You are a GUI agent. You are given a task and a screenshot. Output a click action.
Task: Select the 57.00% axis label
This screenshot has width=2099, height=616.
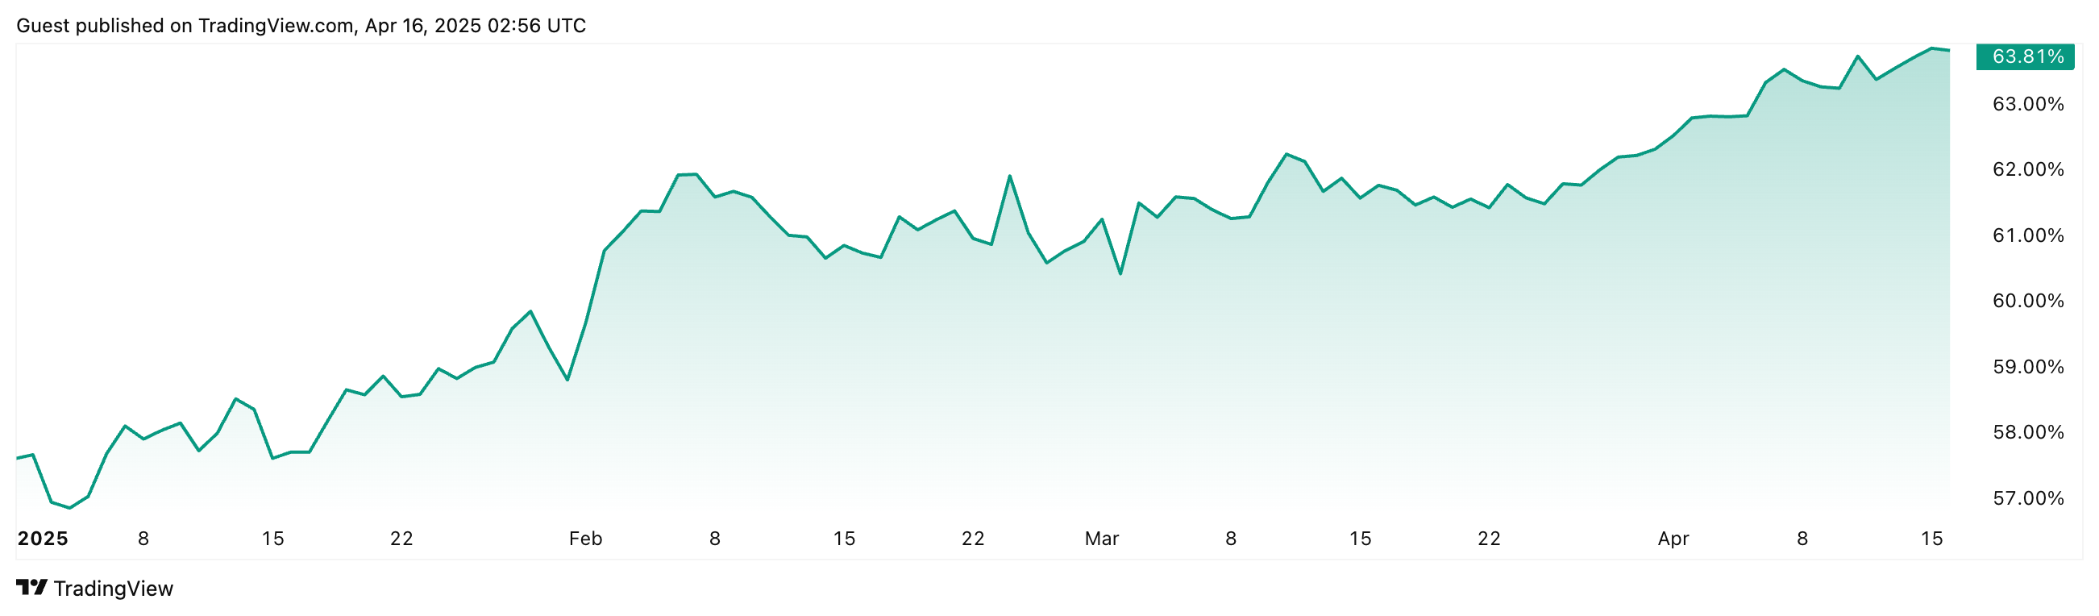(x=2028, y=497)
